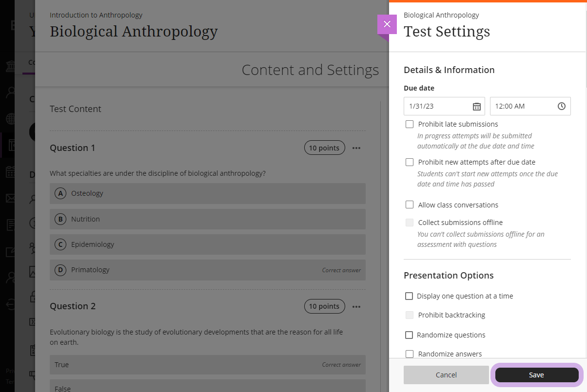The height and width of the screenshot is (392, 587).
Task: Click the Details & Information section heading
Action: point(449,70)
